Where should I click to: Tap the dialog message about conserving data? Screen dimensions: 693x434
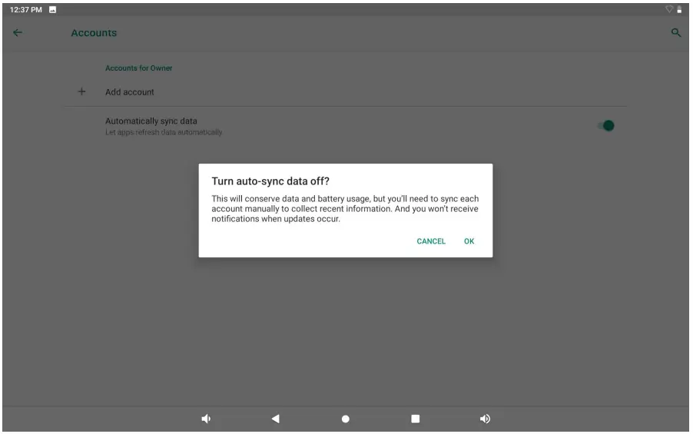click(345, 209)
